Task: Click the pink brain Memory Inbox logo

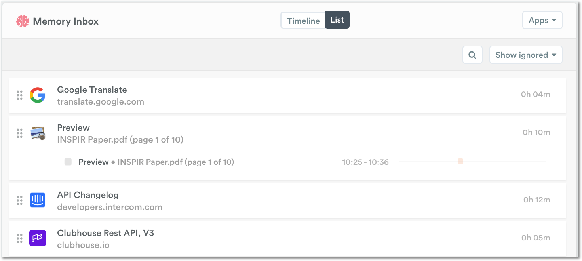Action: tap(23, 21)
